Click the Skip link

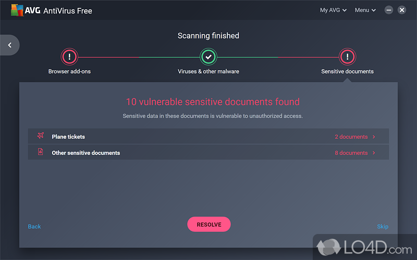point(383,226)
